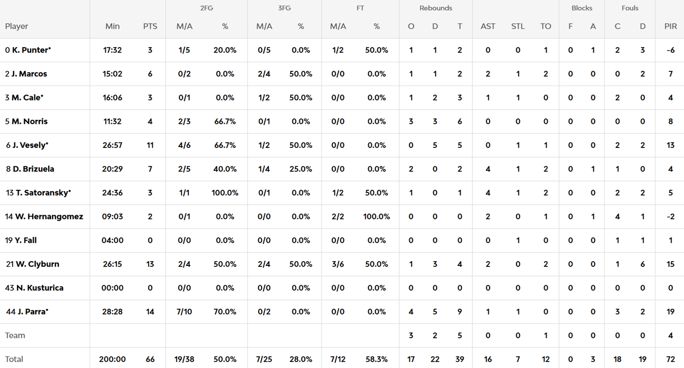Open J. Parra's player link
This screenshot has width=684, height=368.
click(x=33, y=312)
